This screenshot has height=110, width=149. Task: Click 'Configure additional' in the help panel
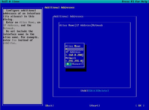click(21, 10)
